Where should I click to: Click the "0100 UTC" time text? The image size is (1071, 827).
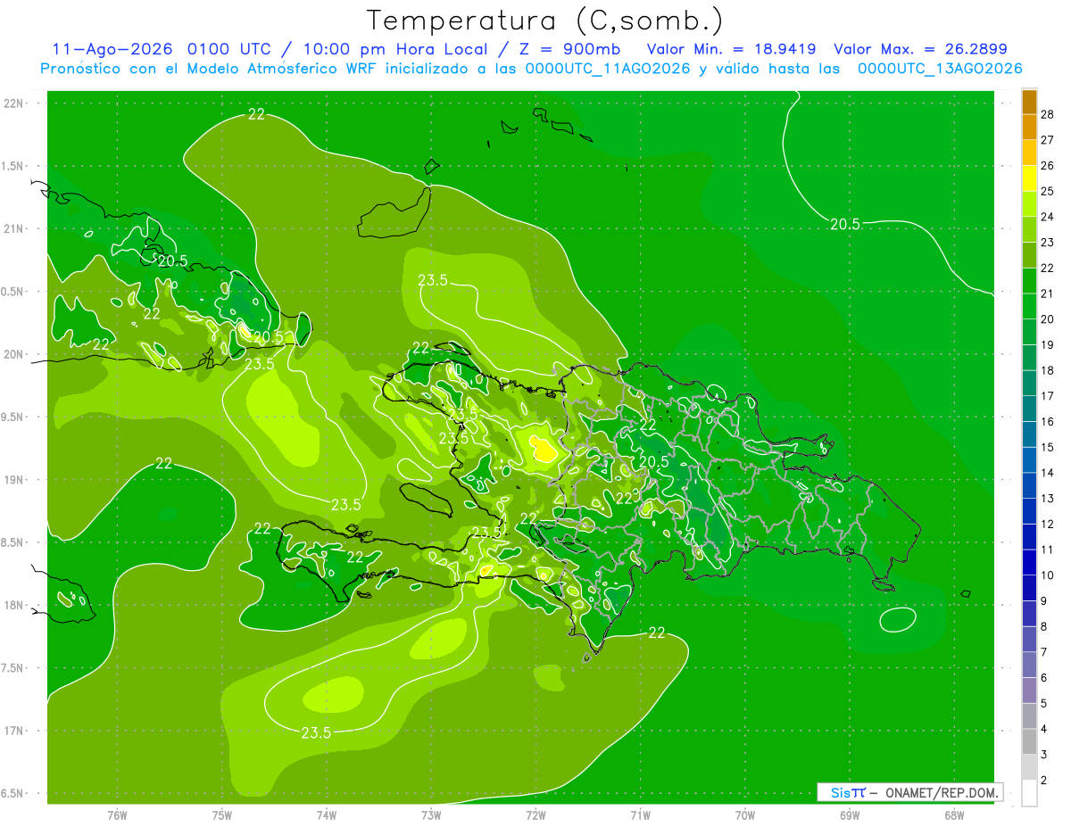pyautogui.click(x=231, y=49)
